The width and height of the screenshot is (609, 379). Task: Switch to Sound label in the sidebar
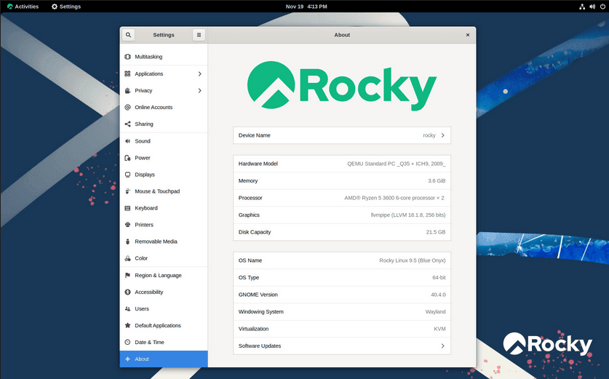142,141
